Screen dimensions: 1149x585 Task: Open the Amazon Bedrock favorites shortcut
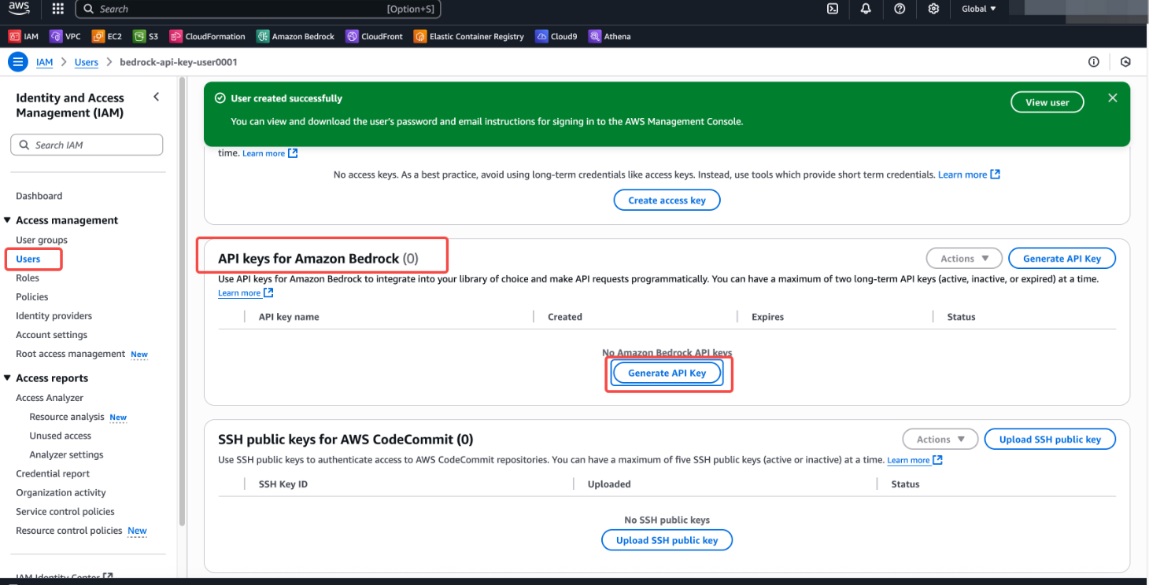295,36
